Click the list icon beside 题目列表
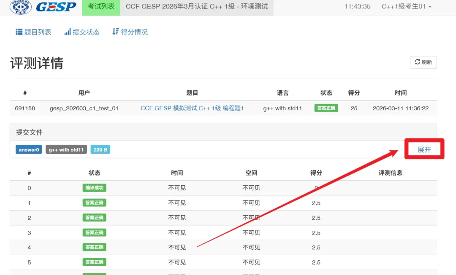The width and height of the screenshot is (456, 275). point(19,32)
